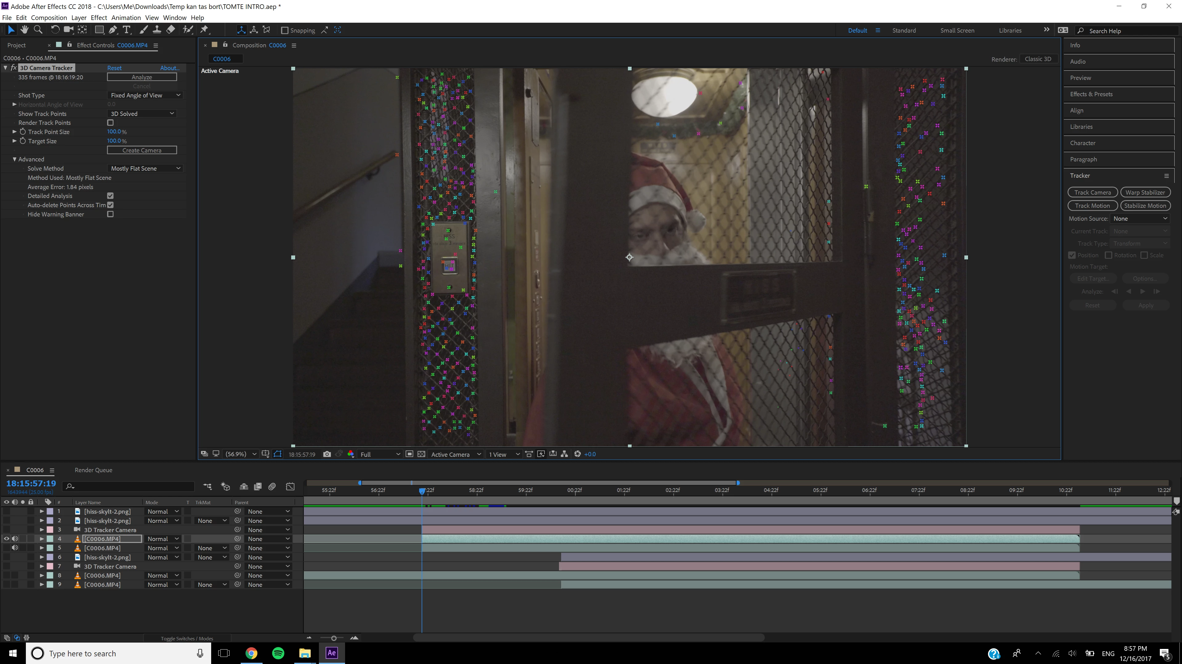Screen dimensions: 1182x664
Task: Select the Puppet Pin tool
Action: click(x=204, y=30)
